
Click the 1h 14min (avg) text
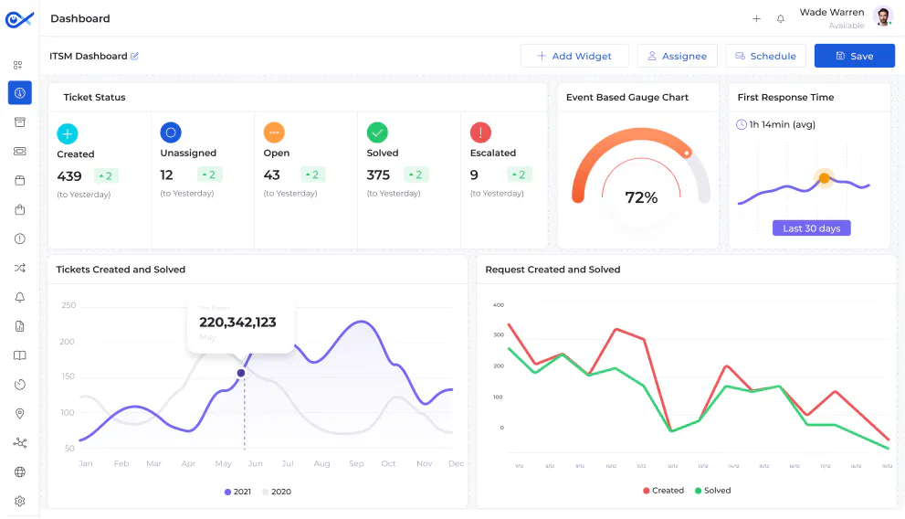pos(782,124)
